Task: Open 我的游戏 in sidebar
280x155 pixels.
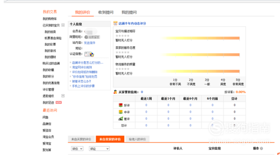Action: 50,51
